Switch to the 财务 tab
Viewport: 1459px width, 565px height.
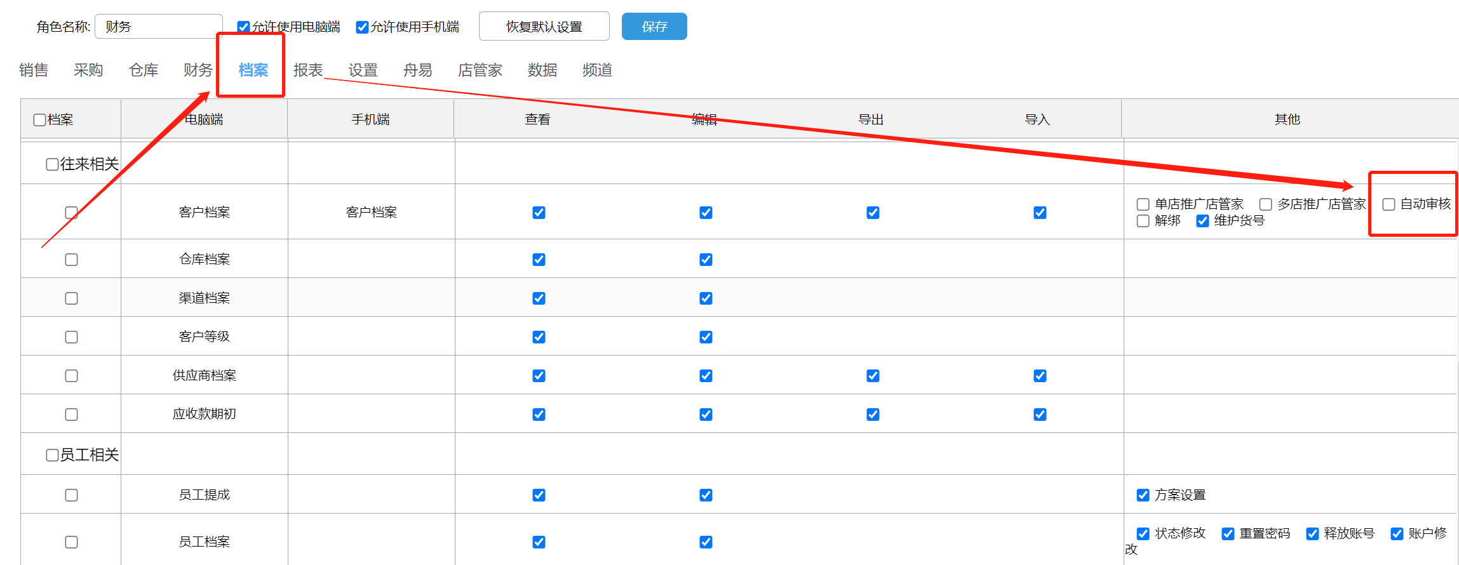(198, 70)
